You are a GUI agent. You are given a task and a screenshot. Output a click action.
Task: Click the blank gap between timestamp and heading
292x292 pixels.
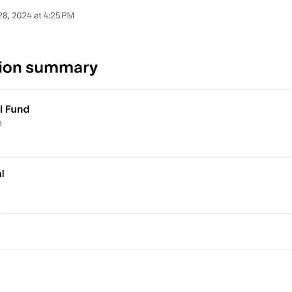[146, 40]
